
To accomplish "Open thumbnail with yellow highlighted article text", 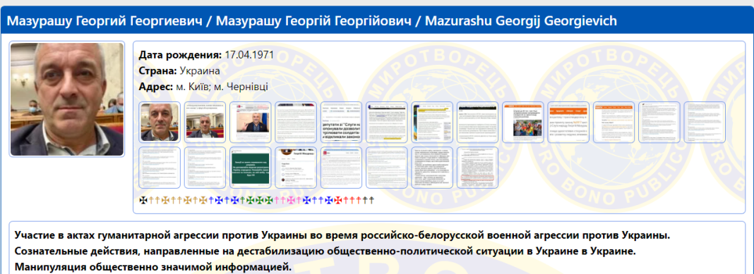I will tap(432, 123).
